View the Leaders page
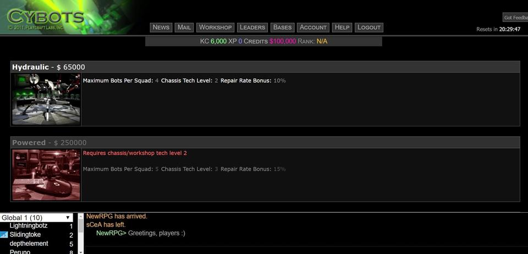528x254 pixels. (252, 27)
